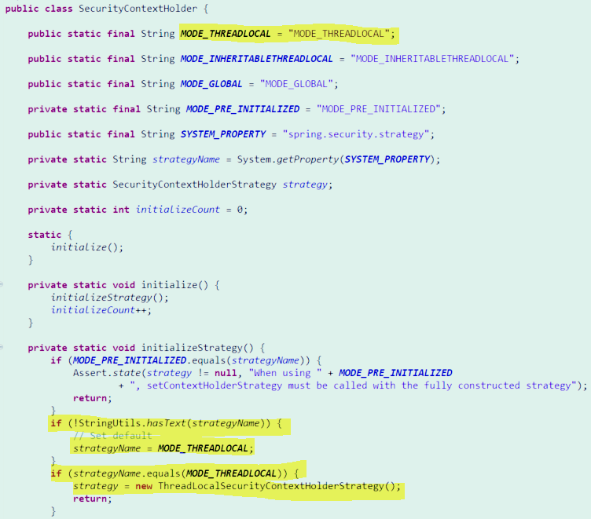Click the SecurityContextHolderStrategy type name
Viewport: 591px width, 519px height.
click(194, 185)
